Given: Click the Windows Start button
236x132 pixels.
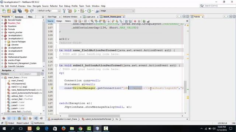Looking at the screenshot, I should point(4,128).
